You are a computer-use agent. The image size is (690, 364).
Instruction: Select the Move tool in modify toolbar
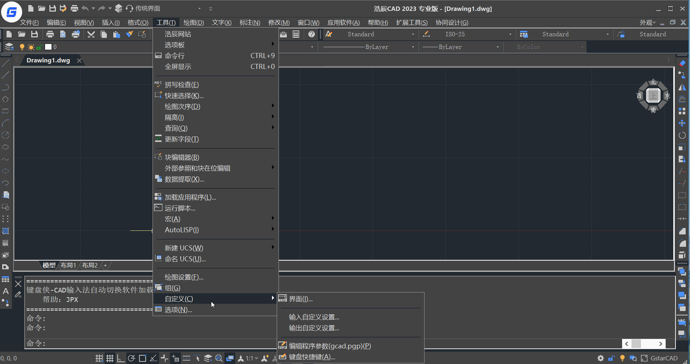[682, 123]
